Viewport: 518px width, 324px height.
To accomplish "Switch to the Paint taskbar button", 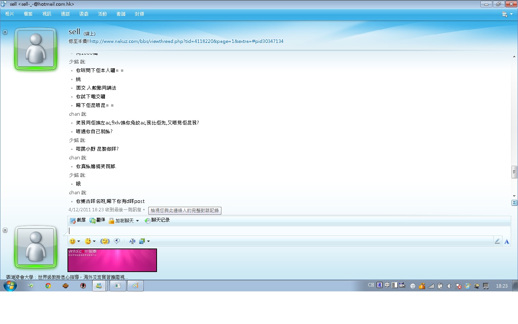I will click(x=135, y=286).
